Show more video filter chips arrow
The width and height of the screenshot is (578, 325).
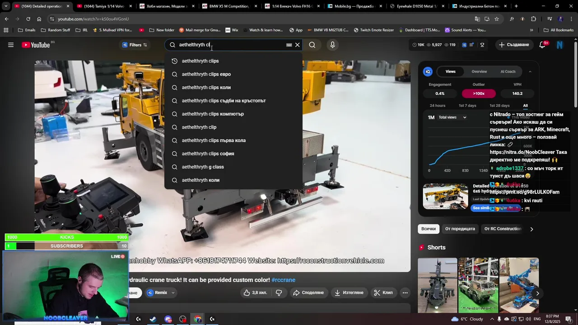(531, 229)
